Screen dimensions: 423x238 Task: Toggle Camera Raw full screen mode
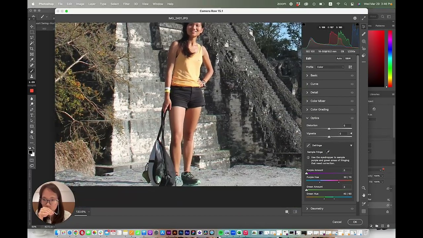point(364,18)
